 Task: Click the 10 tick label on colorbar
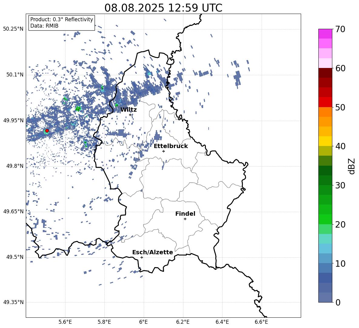[x=340, y=263]
